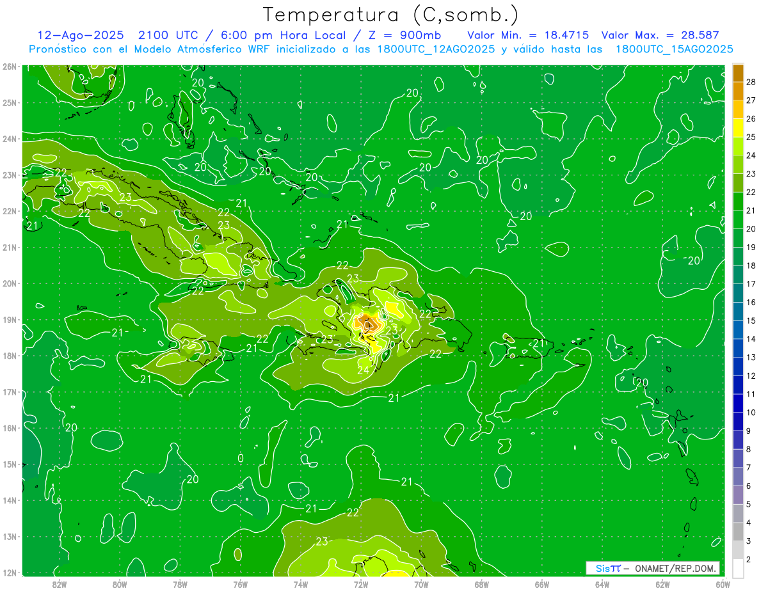Click the '23N' latitude axis label
Viewport: 768px width, 593px height.
9,175
